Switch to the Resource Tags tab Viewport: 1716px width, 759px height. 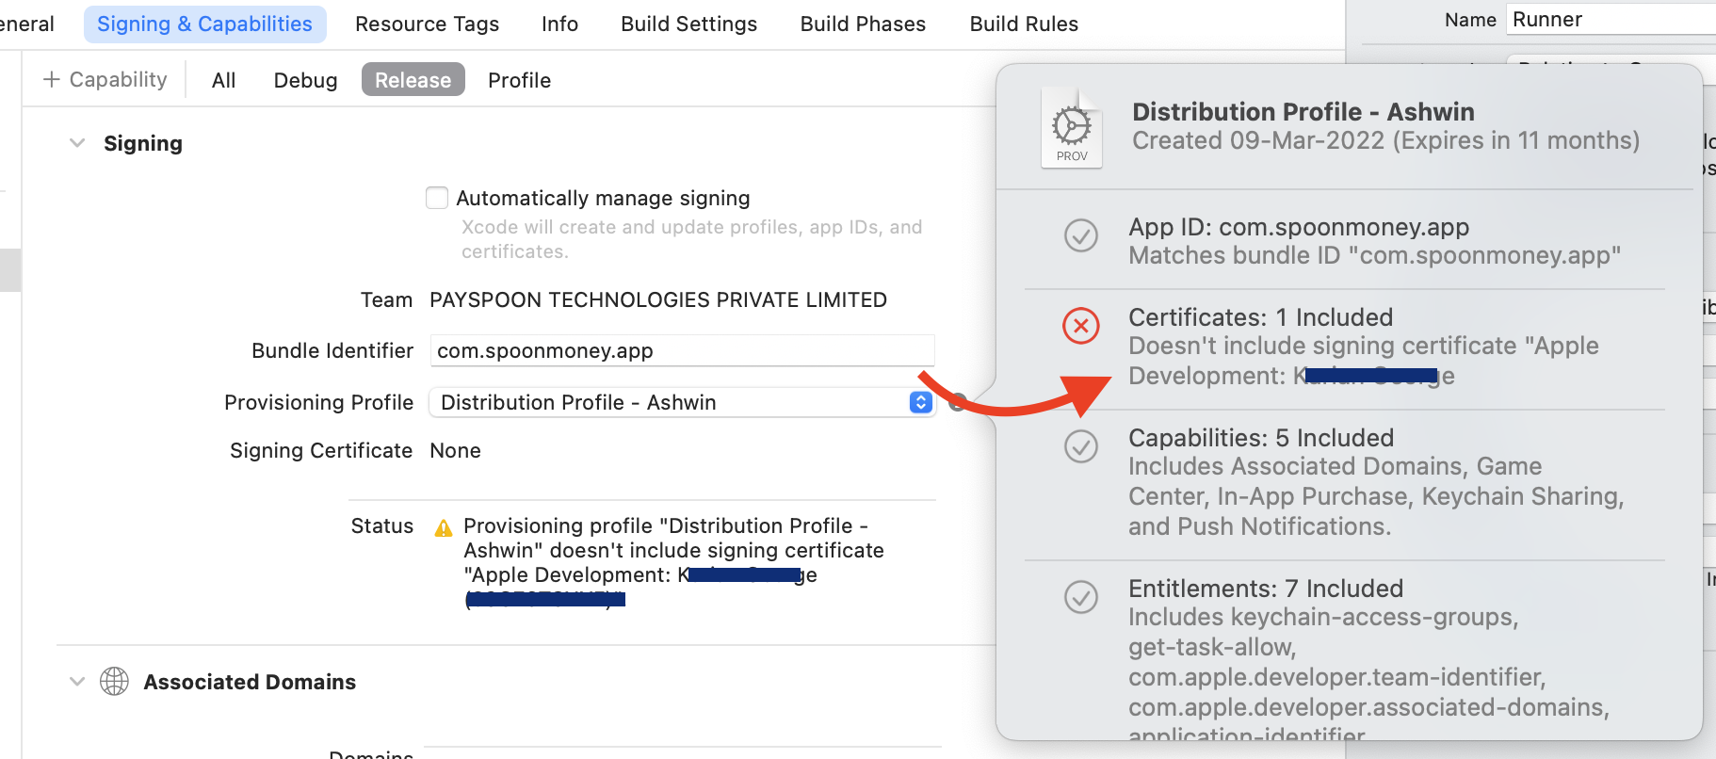427,24
